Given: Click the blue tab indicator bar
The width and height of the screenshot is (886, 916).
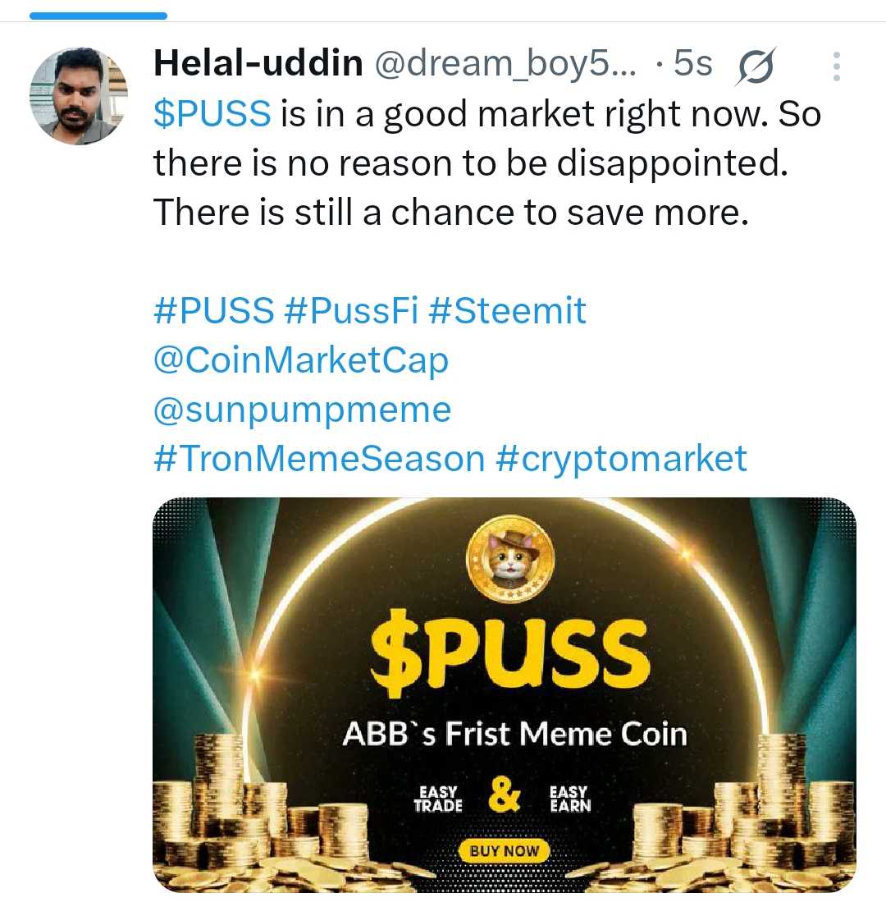Looking at the screenshot, I should [98, 16].
